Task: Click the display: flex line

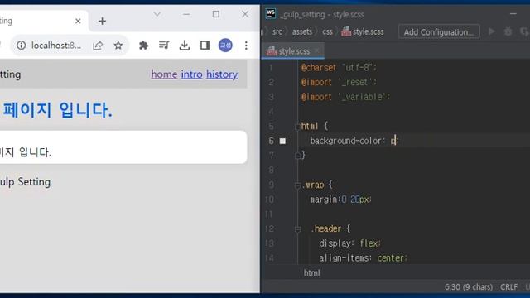Action: click(349, 243)
